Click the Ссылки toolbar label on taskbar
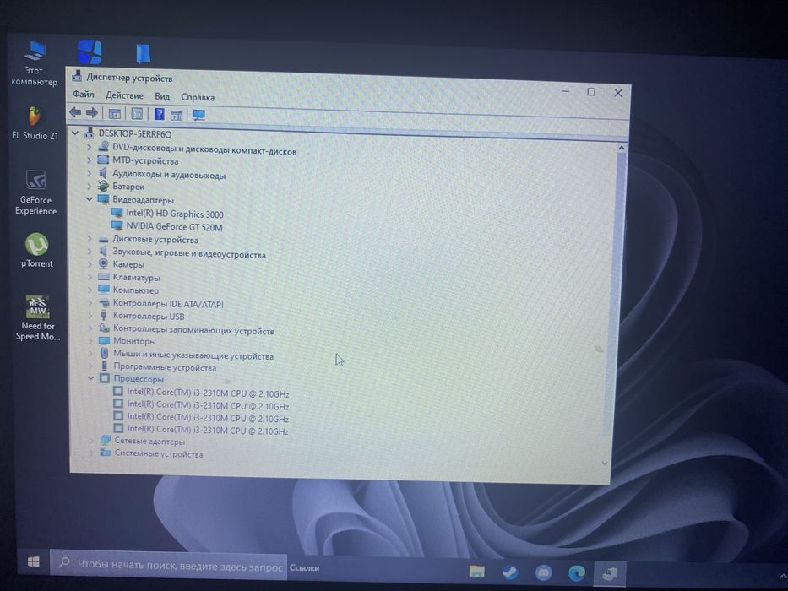Image resolution: width=788 pixels, height=591 pixels. click(x=304, y=568)
